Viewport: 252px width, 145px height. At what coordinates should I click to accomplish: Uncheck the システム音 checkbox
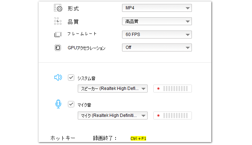coord(71,77)
